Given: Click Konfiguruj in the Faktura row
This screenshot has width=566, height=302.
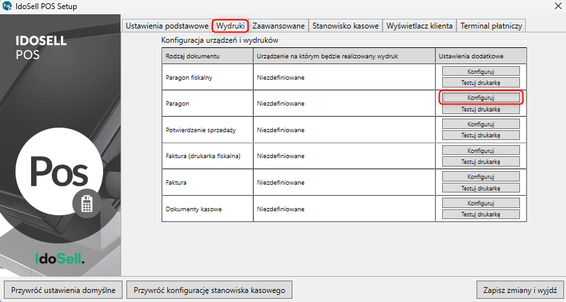Looking at the screenshot, I should click(481, 177).
